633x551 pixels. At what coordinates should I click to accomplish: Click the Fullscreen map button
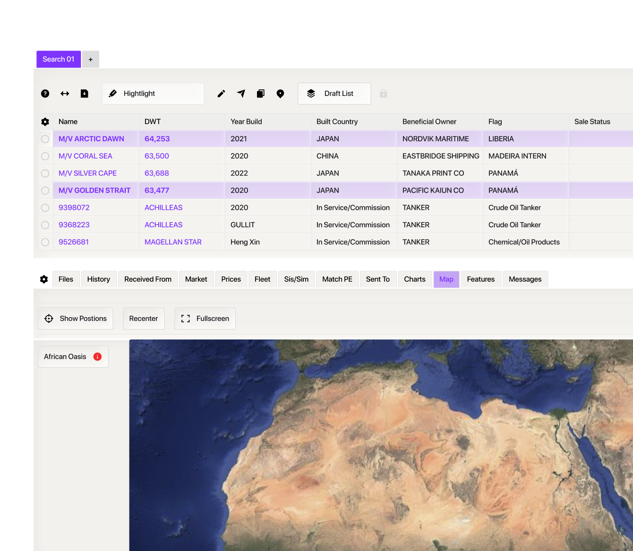(205, 319)
